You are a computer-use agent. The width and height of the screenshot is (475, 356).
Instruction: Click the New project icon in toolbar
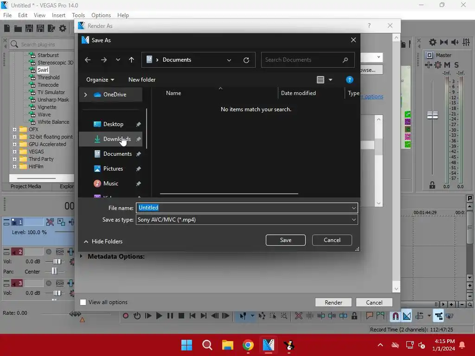pos(7,28)
